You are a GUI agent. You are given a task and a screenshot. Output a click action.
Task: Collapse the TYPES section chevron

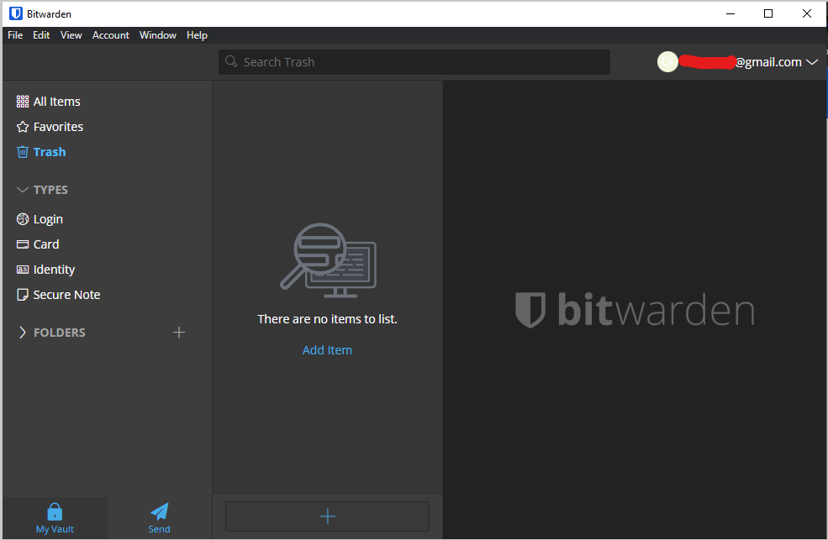point(22,190)
